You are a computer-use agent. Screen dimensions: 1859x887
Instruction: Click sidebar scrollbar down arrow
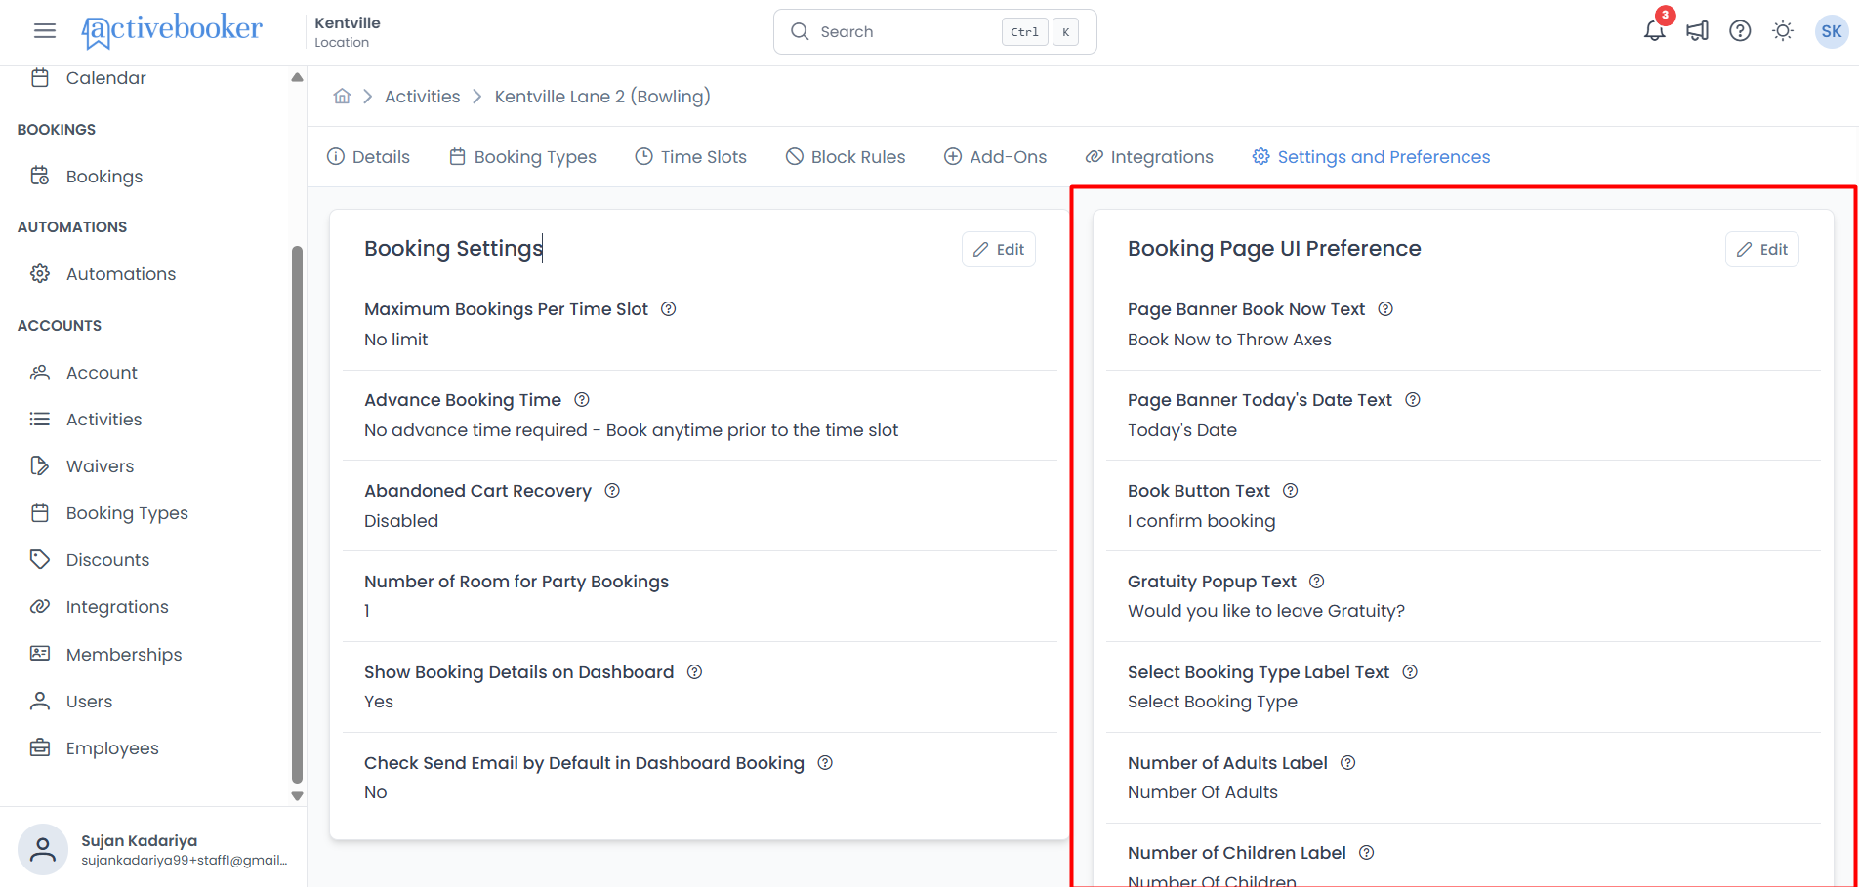(297, 796)
